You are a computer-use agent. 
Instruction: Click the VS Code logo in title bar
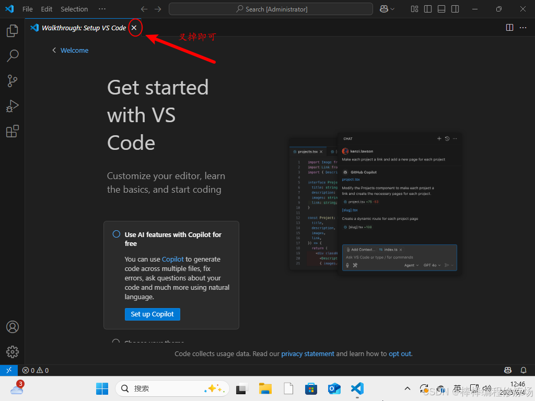[x=9, y=9]
